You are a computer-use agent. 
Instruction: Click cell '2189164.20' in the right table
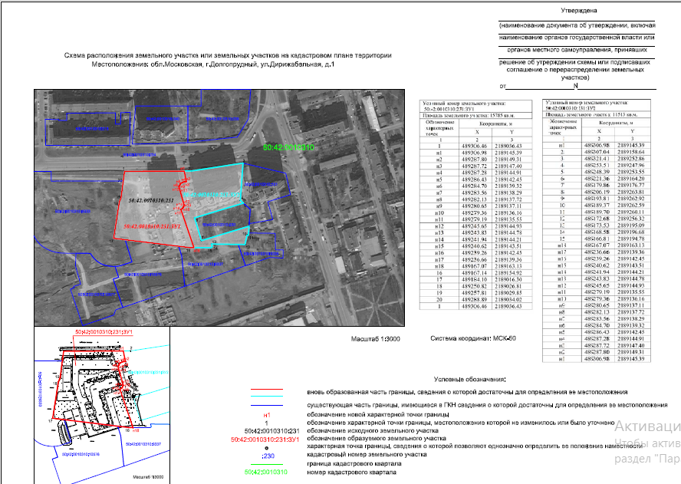pos(630,179)
